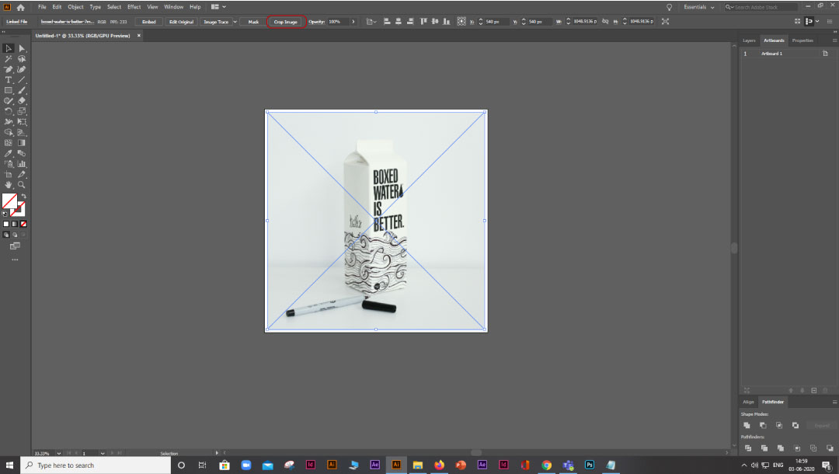
Task: Select the Rotate tool
Action: [x=9, y=111]
